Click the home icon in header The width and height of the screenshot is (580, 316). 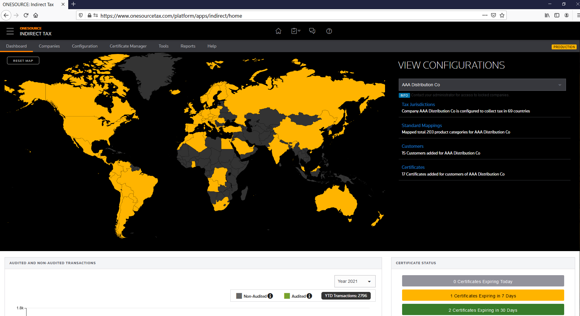pyautogui.click(x=278, y=31)
